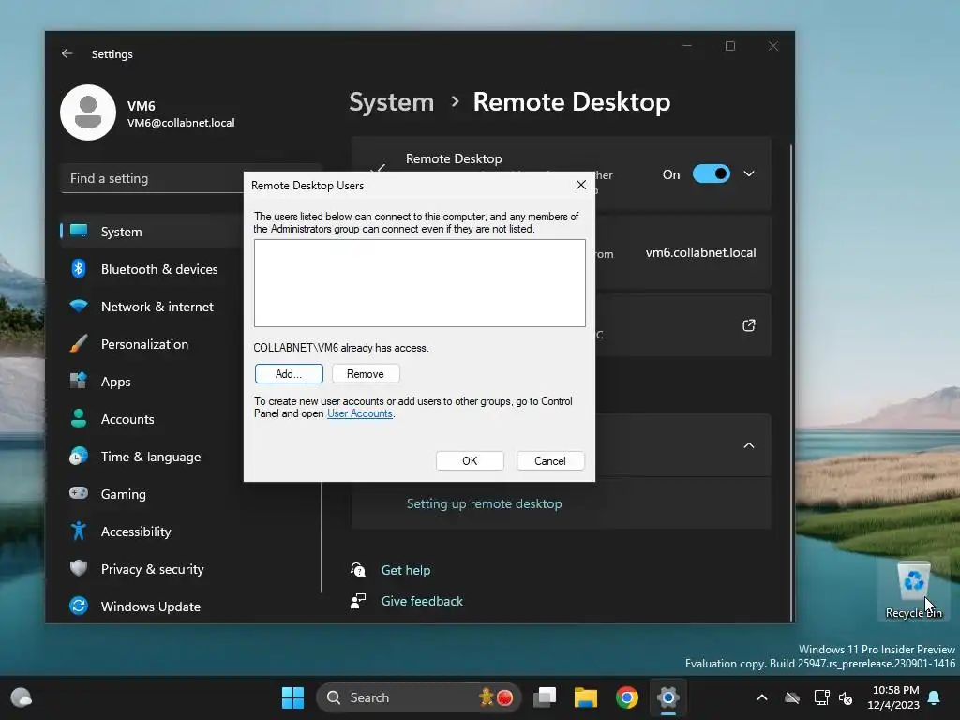Open Network & internet settings
Screen dimensions: 960x720
click(157, 307)
